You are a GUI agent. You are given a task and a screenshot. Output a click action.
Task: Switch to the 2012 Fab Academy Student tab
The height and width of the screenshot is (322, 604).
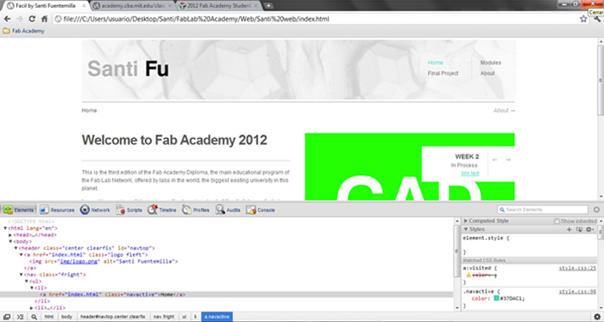click(x=218, y=6)
